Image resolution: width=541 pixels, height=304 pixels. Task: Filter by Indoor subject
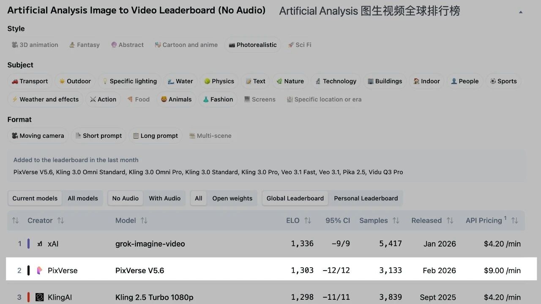(426, 81)
